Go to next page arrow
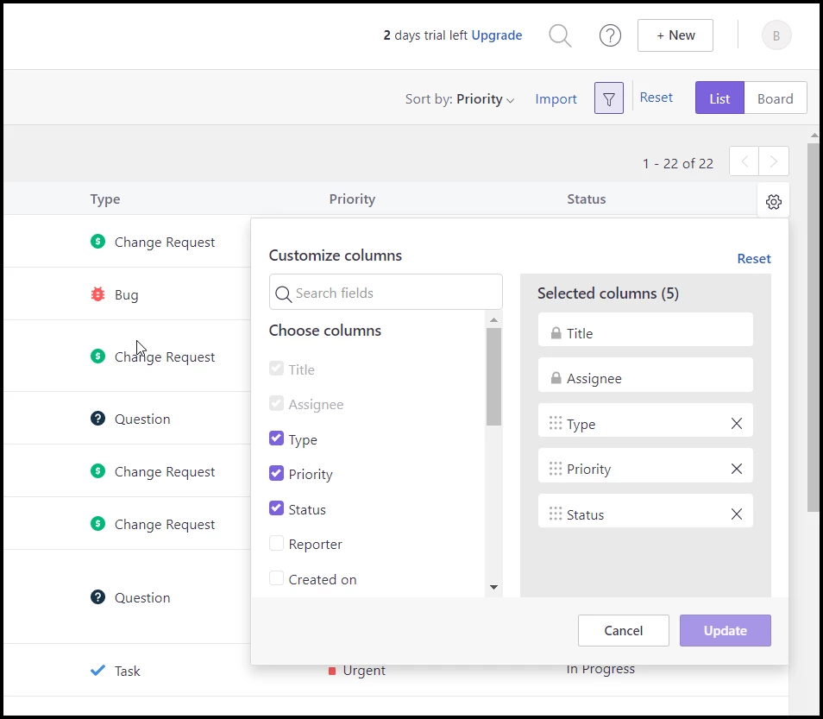Screen dimensions: 823x719 [773, 161]
